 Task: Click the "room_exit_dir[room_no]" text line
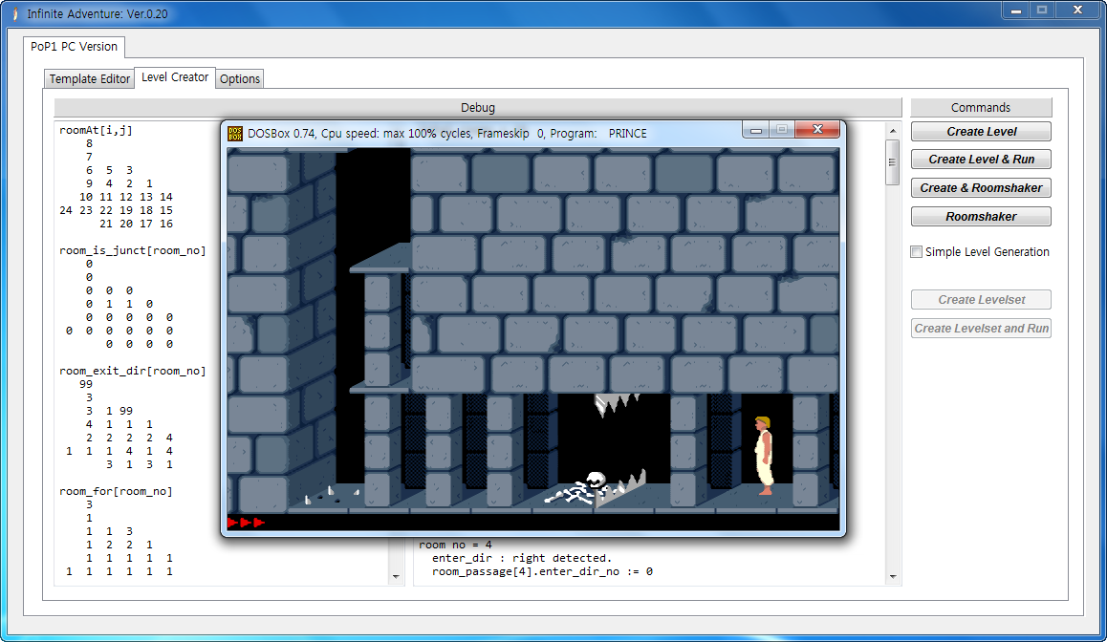coord(133,371)
